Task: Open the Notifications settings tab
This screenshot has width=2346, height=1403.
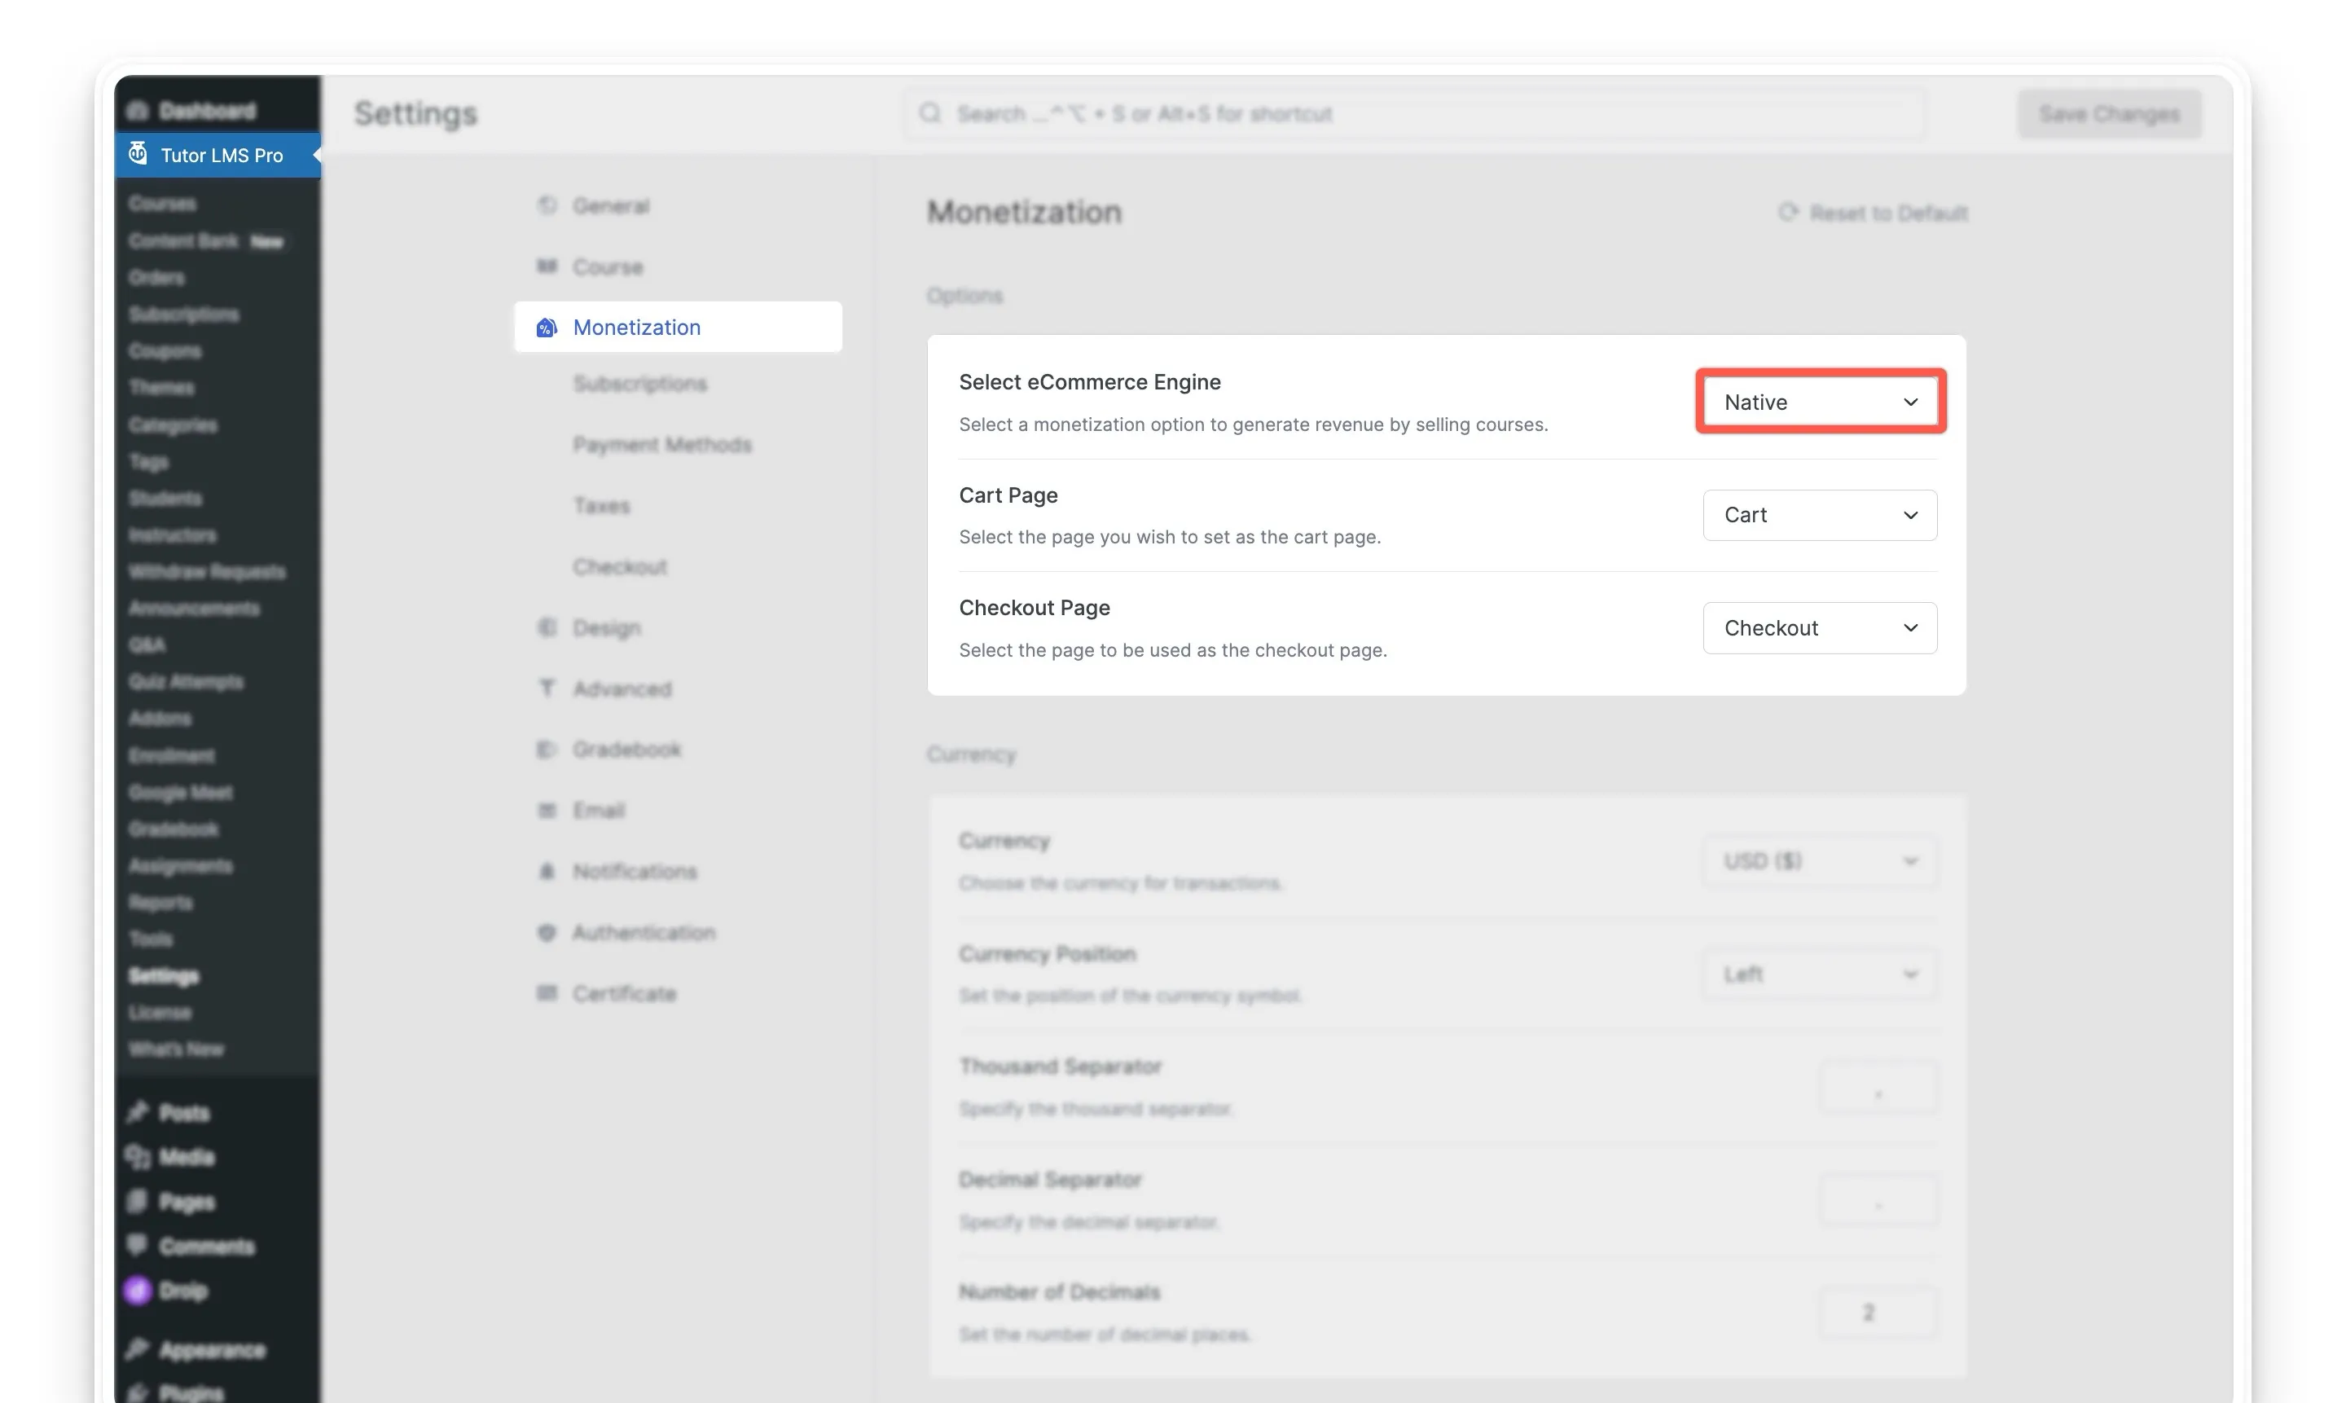Action: click(635, 871)
